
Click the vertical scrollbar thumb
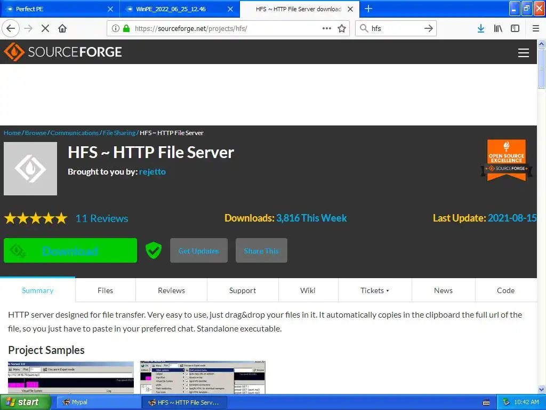pos(542,68)
